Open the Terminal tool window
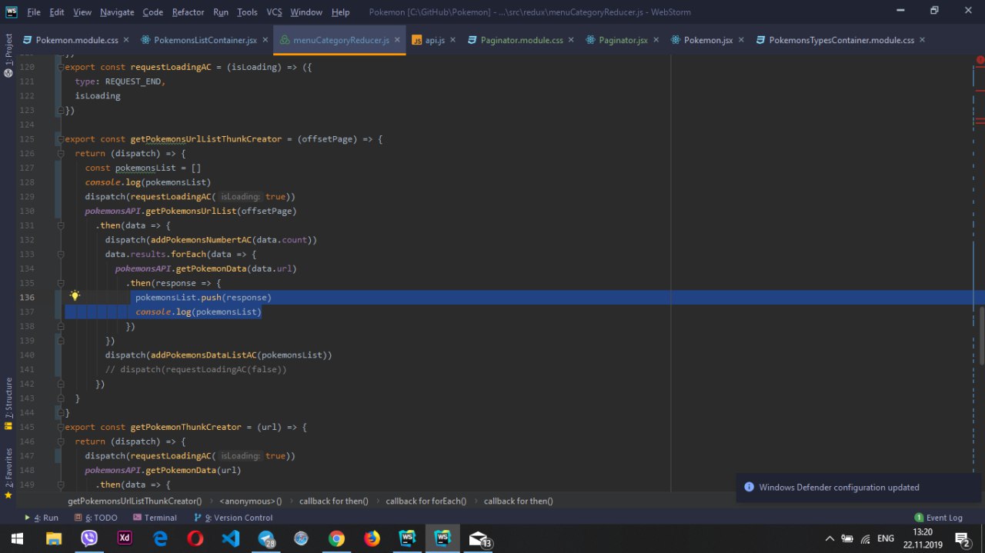The width and height of the screenshot is (985, 553). pos(155,518)
